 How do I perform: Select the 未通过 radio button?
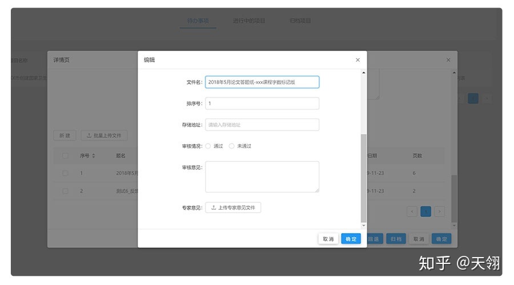pos(231,146)
